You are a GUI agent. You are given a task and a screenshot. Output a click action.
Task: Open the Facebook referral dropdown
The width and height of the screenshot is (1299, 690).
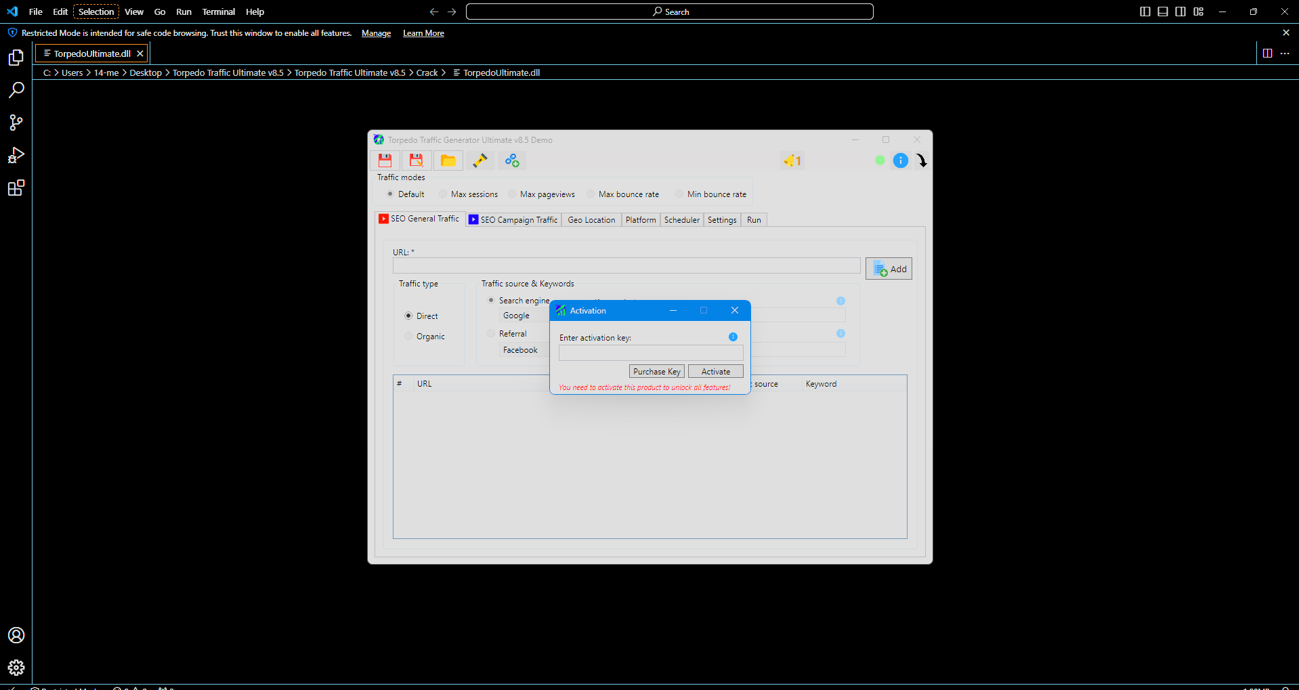pos(524,350)
